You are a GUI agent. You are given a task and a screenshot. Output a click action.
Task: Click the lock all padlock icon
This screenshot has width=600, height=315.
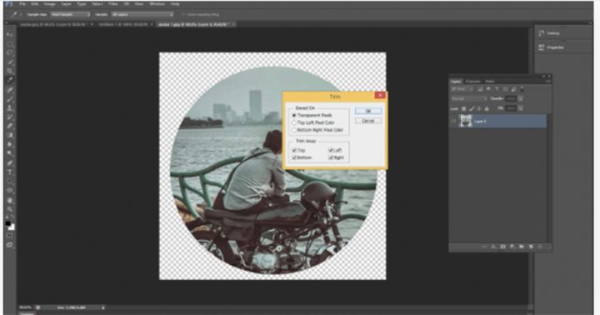[487, 108]
